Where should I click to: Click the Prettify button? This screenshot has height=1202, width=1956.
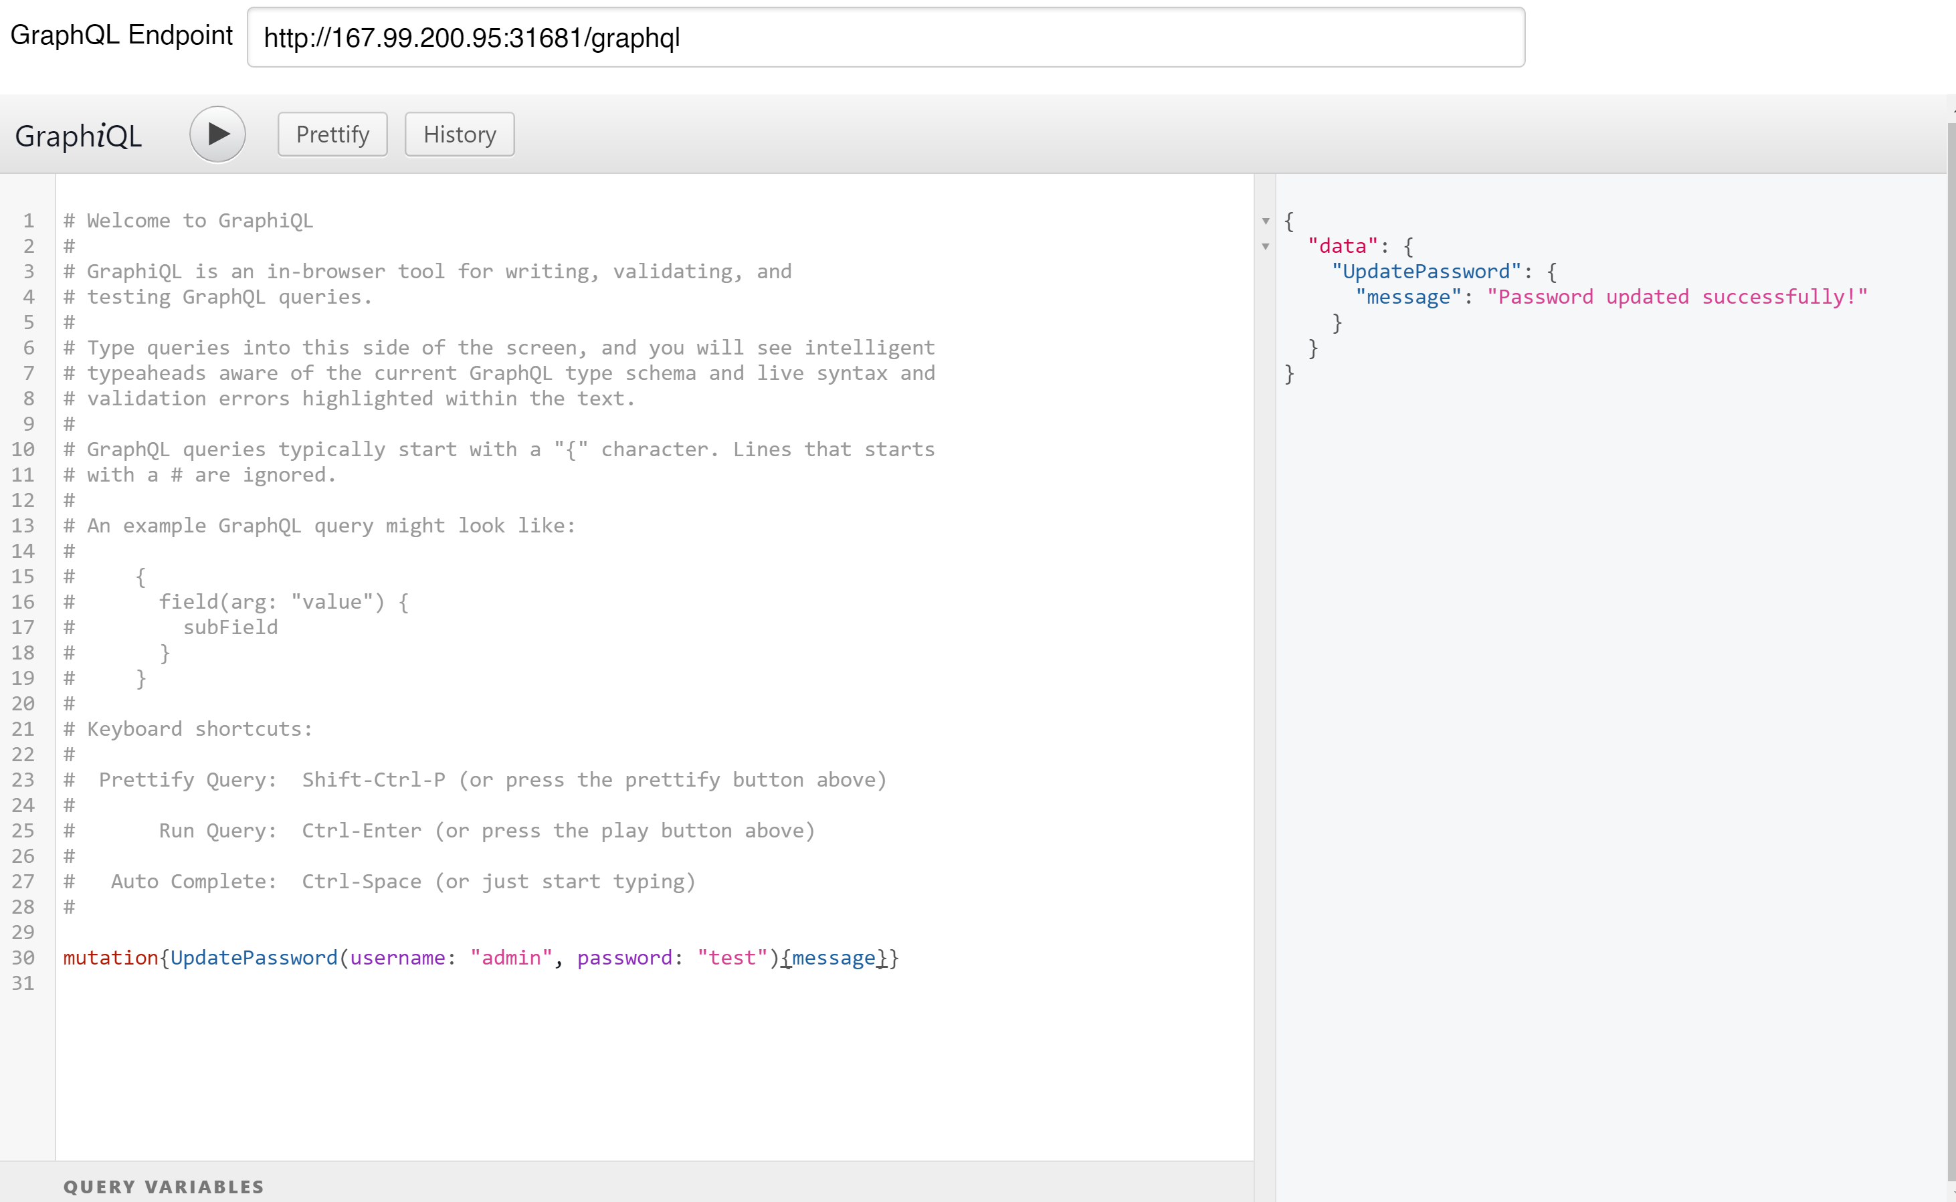click(x=332, y=134)
